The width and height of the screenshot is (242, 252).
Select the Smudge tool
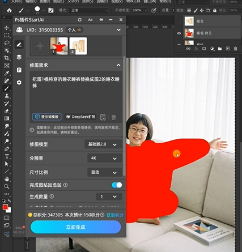[7, 126]
